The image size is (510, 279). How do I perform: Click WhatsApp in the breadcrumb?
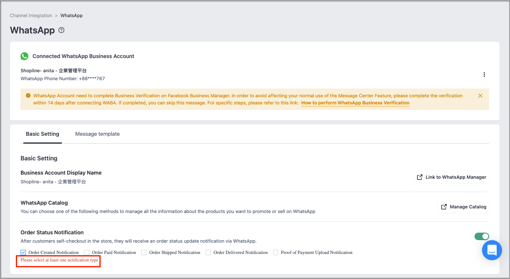(71, 15)
